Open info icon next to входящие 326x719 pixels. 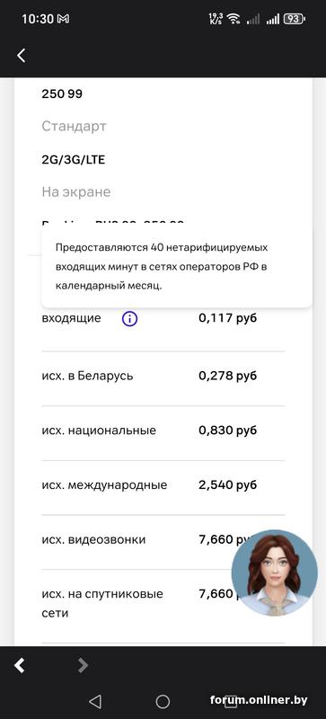coord(129,319)
